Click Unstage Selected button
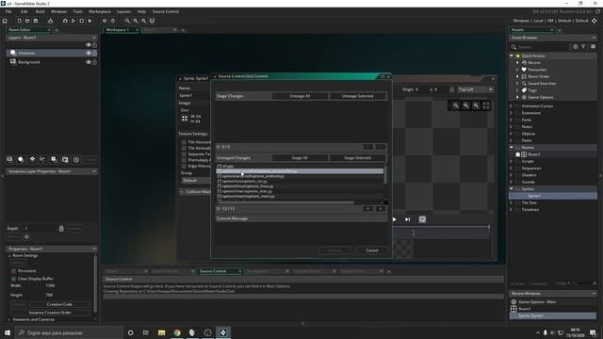603x339 pixels. pos(358,96)
